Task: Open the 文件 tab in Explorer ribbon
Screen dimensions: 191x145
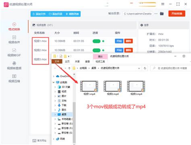Action: point(57,62)
